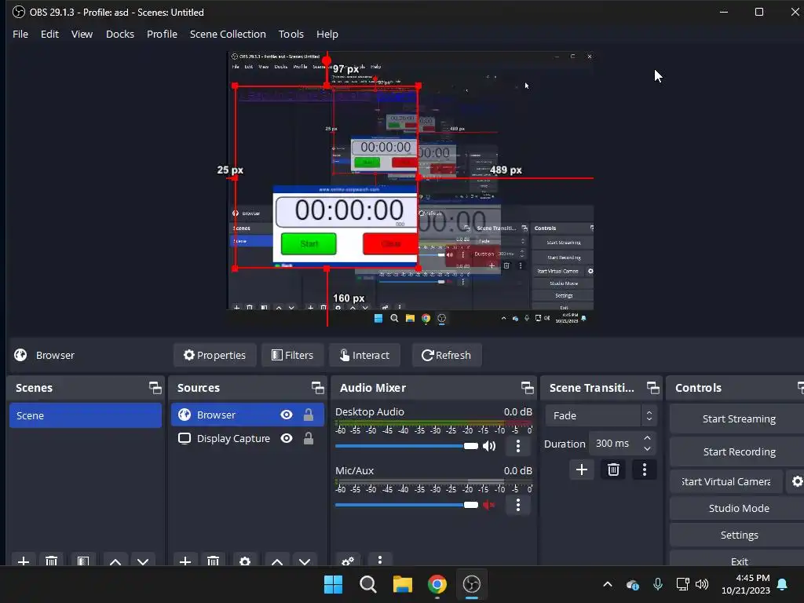Image resolution: width=804 pixels, height=603 pixels.
Task: Select the Scene item in Scenes
Action: pos(85,415)
